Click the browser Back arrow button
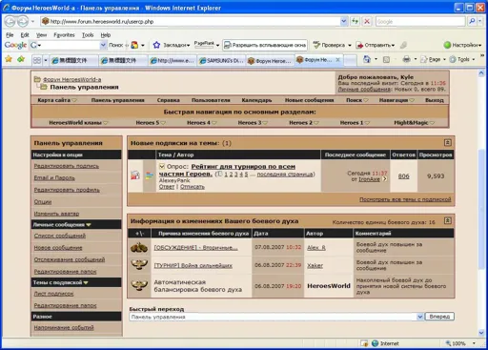The width and height of the screenshot is (488, 350). tap(10, 21)
